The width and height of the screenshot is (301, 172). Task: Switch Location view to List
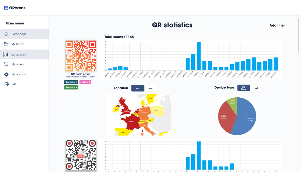[x=151, y=88]
